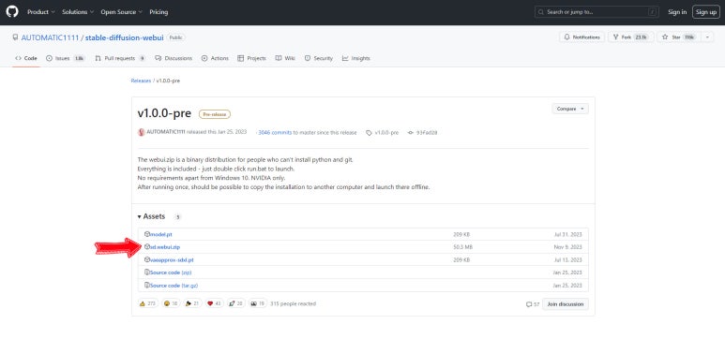725x339 pixels.
Task: Click the Notifications bell button
Action: tap(582, 37)
